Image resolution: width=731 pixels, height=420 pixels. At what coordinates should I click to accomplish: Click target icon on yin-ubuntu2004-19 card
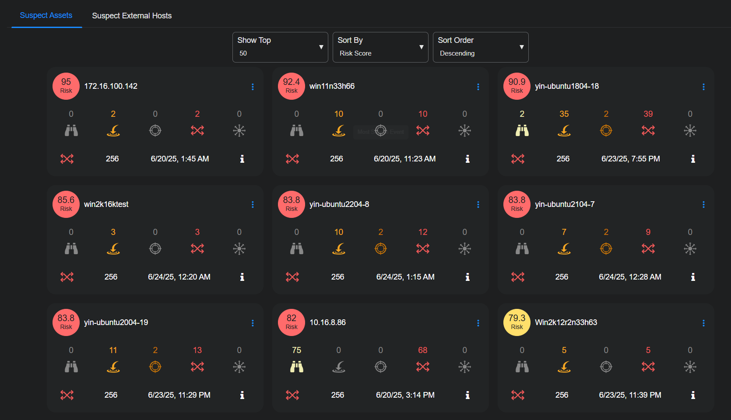coord(155,367)
